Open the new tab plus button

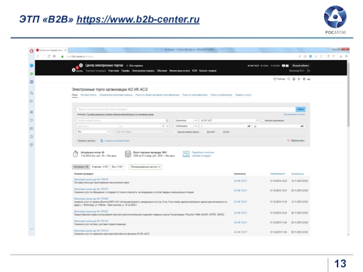tap(70, 50)
